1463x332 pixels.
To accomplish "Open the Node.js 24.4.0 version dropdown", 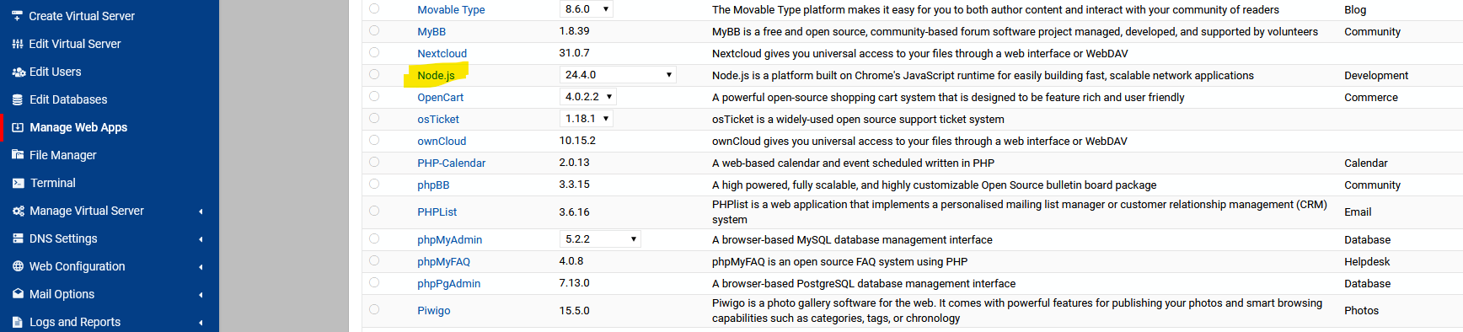I will click(x=618, y=75).
